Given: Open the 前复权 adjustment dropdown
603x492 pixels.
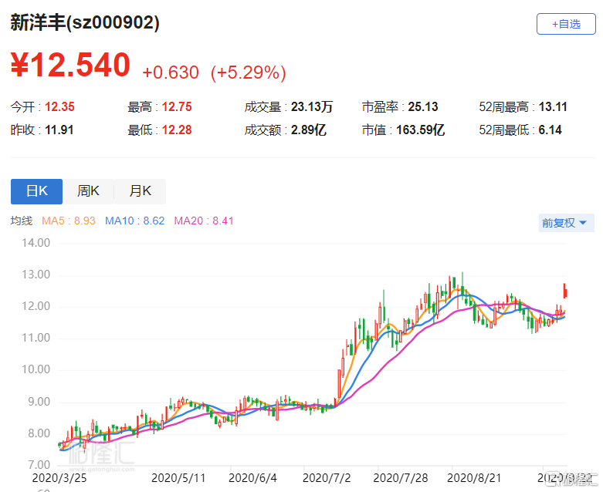Looking at the screenshot, I should point(567,223).
